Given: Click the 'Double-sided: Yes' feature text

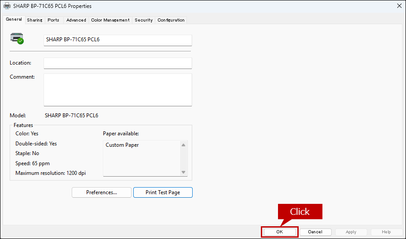Looking at the screenshot, I should pos(36,144).
